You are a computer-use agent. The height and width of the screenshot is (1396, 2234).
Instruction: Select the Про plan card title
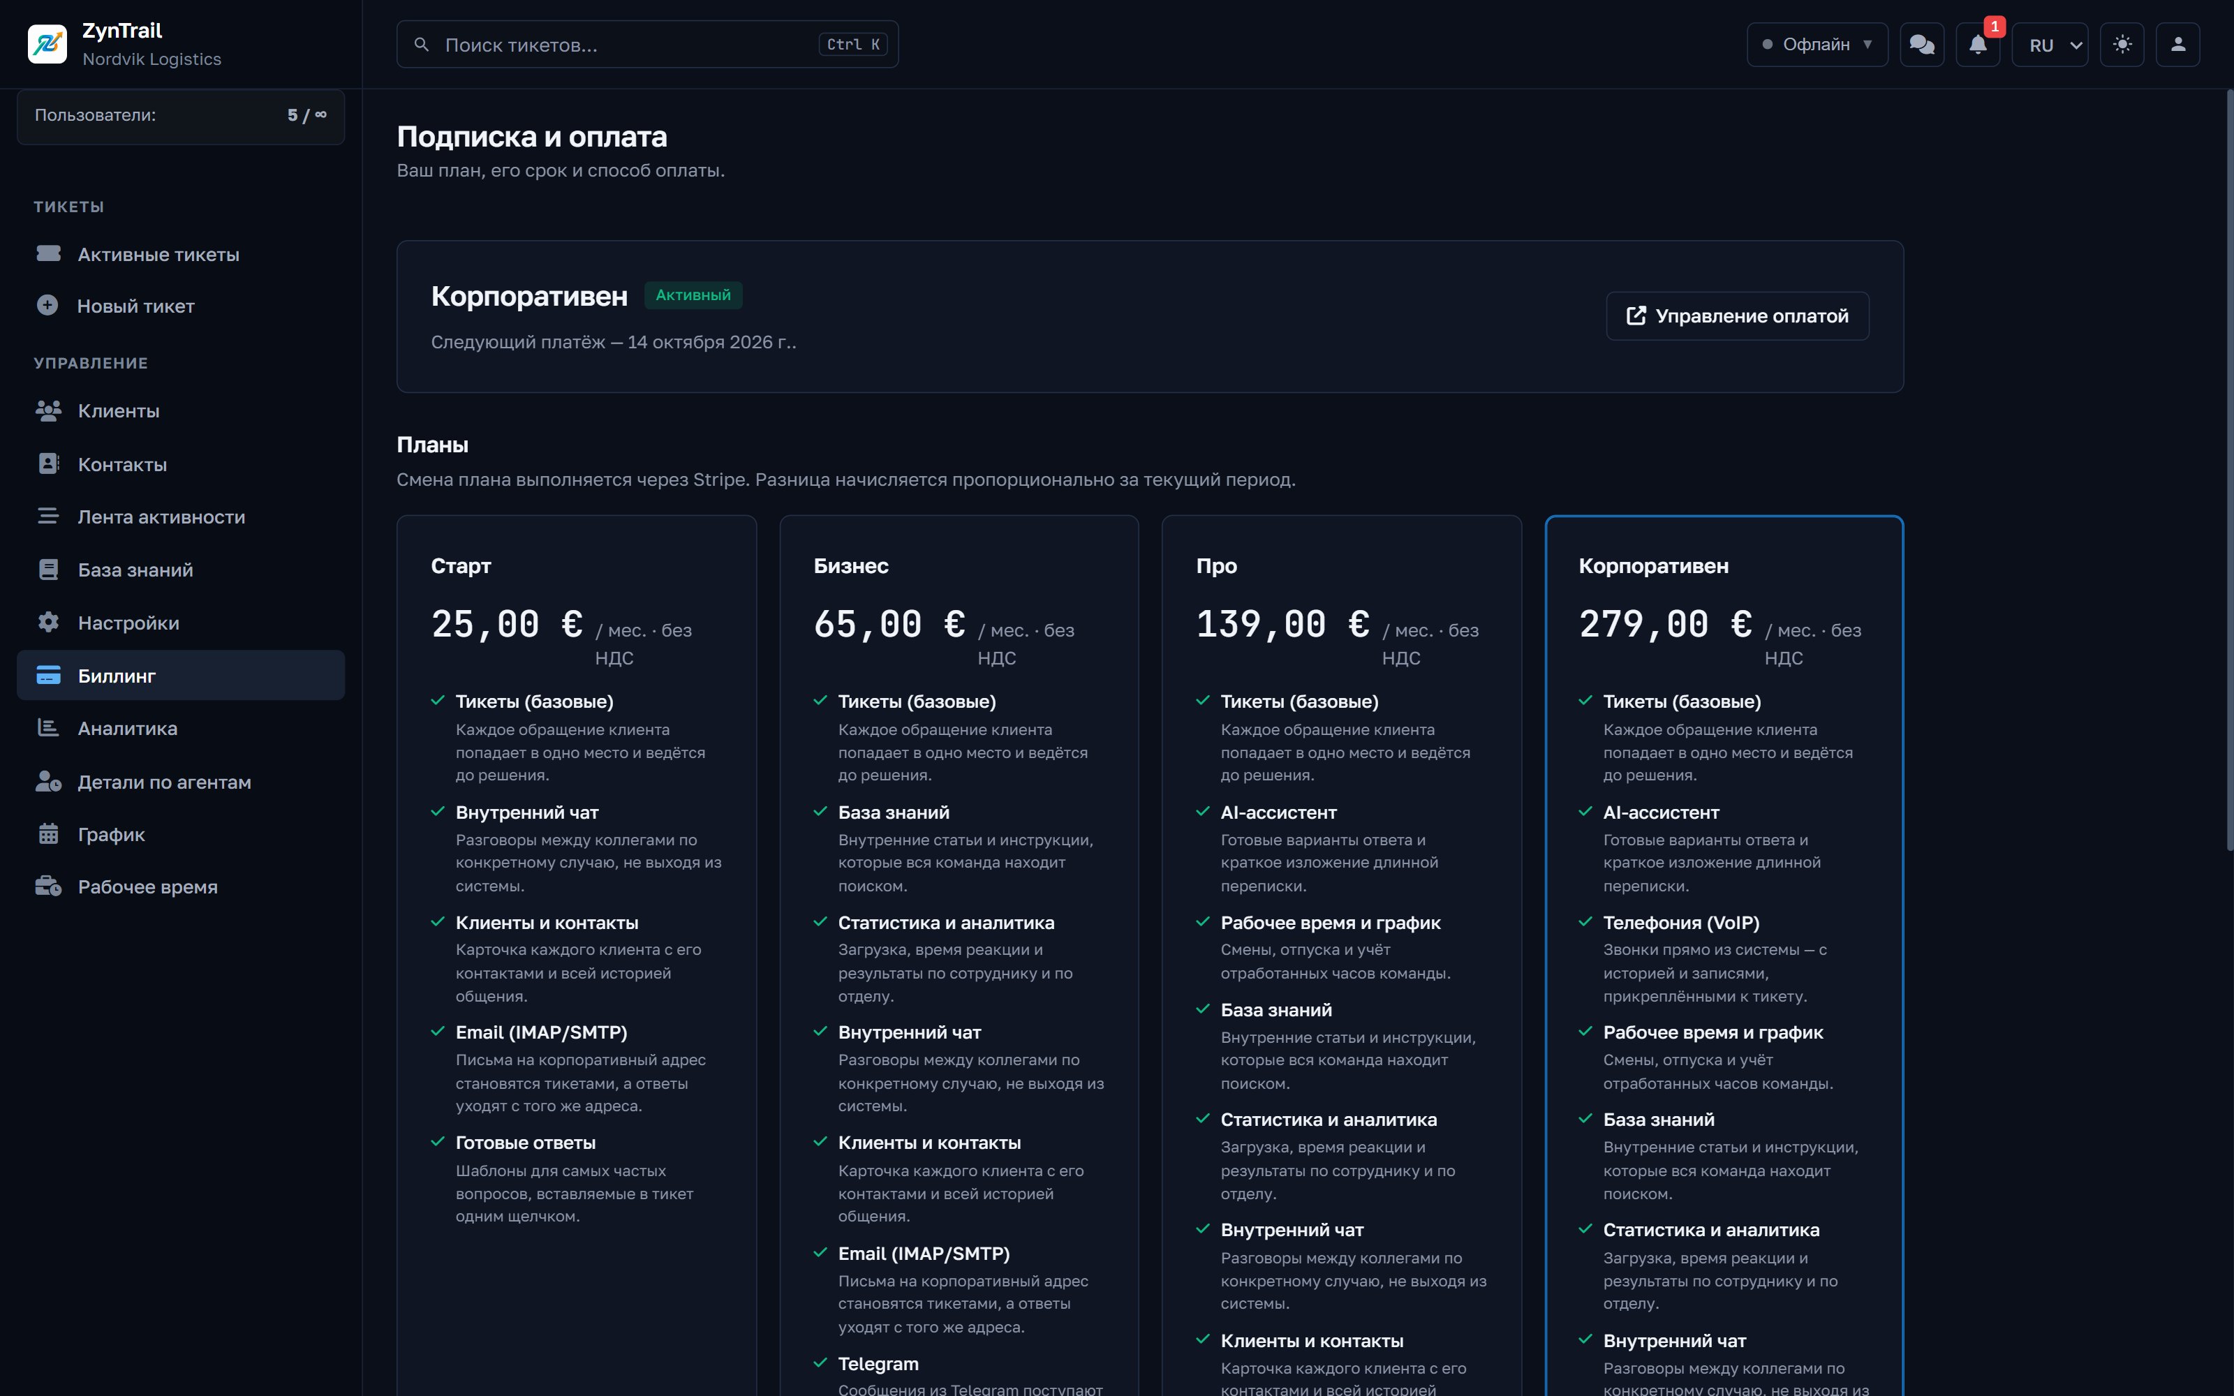click(x=1215, y=566)
